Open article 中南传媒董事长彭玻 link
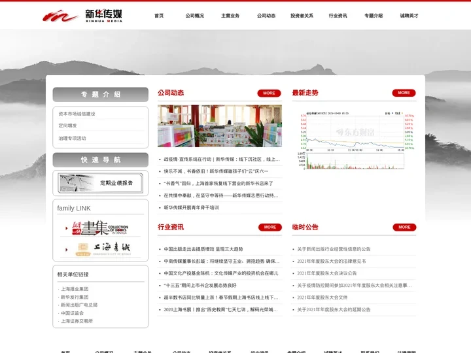The height and width of the screenshot is (353, 471). click(x=222, y=261)
